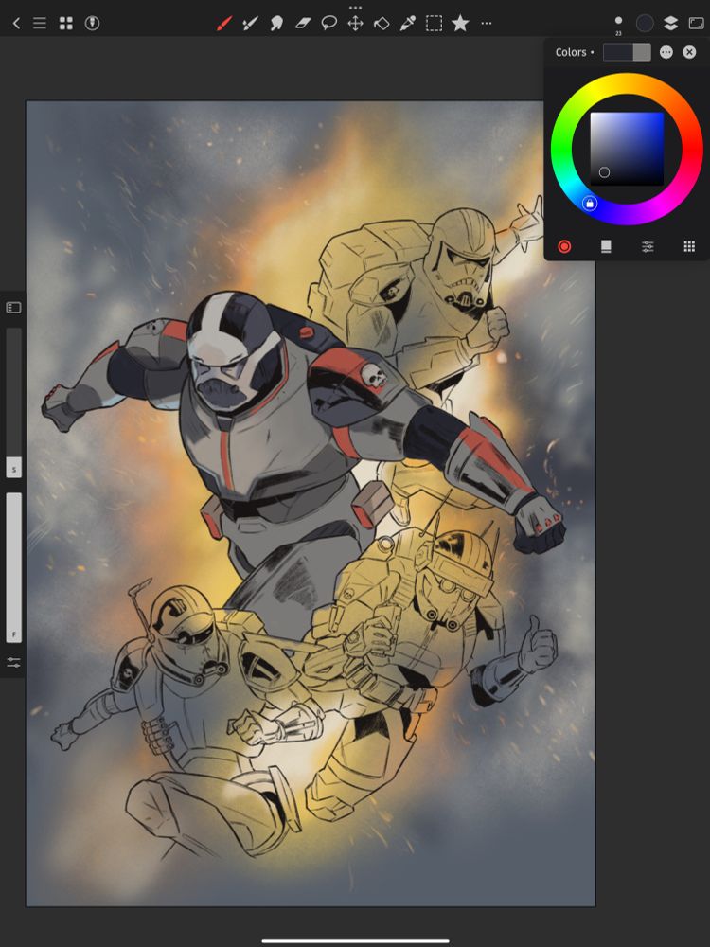
Task: Switch to the red color wheel tab
Action: point(564,246)
